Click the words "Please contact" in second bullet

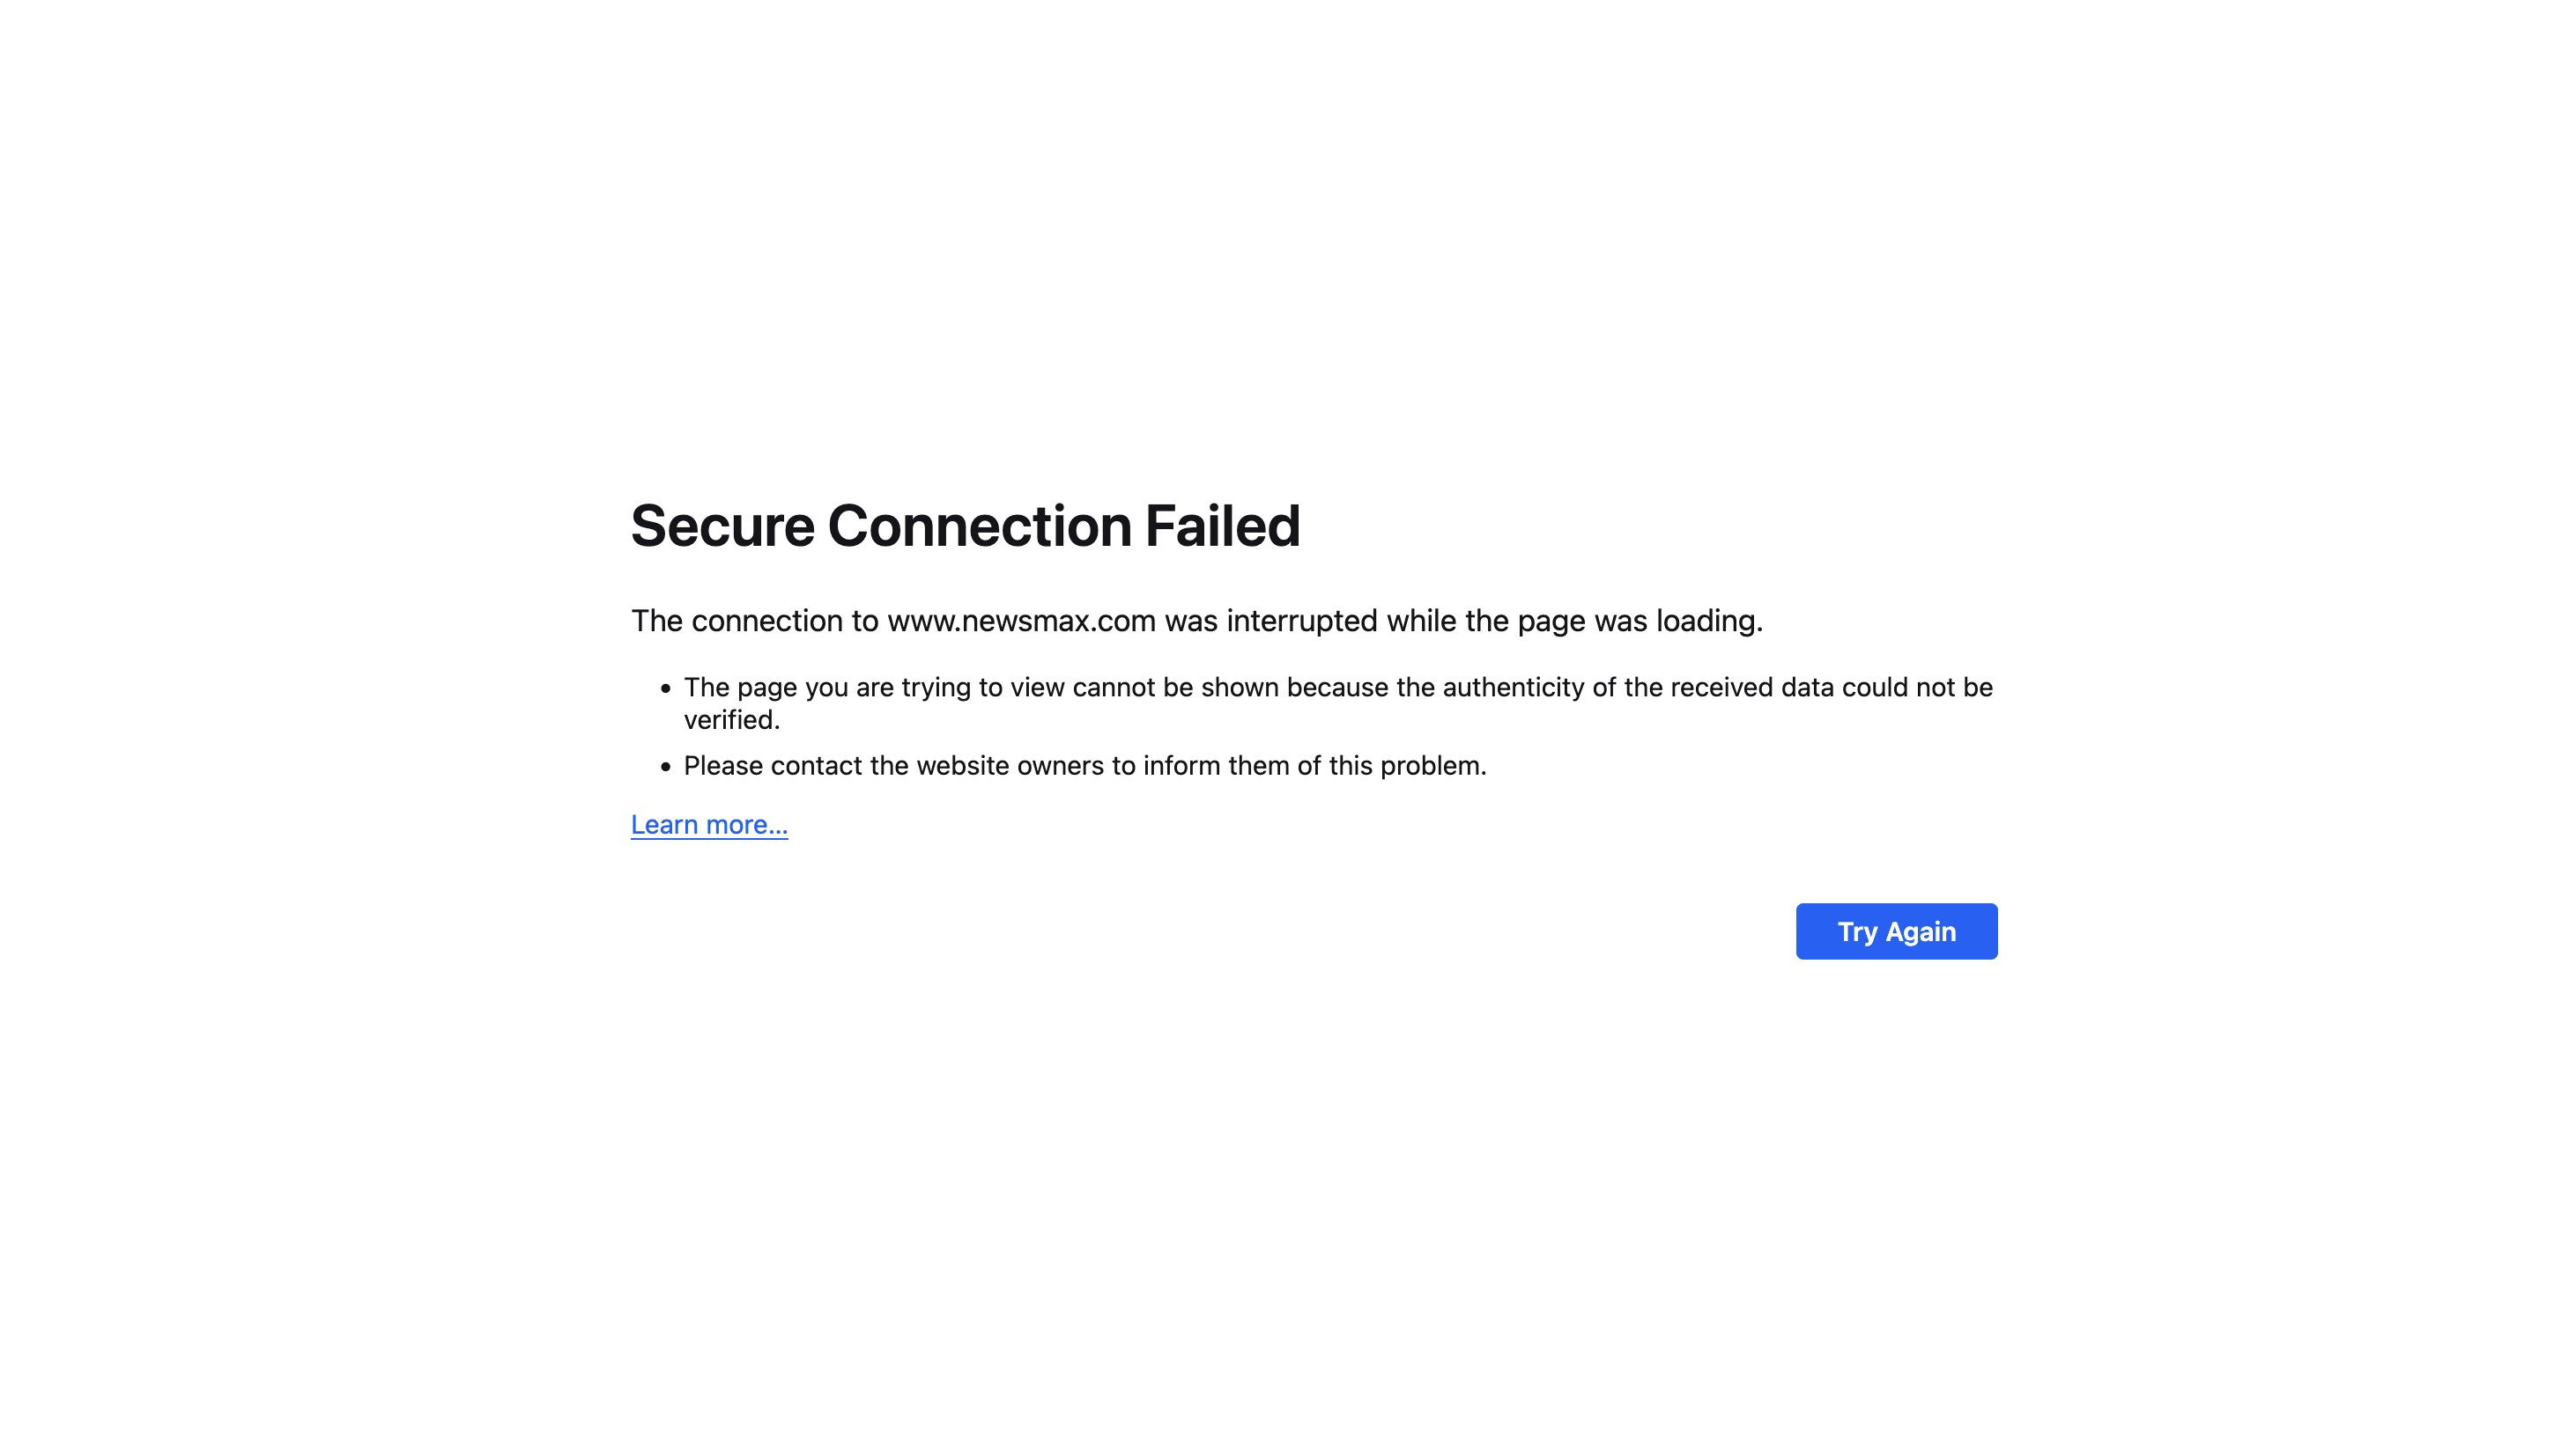pos(772,767)
